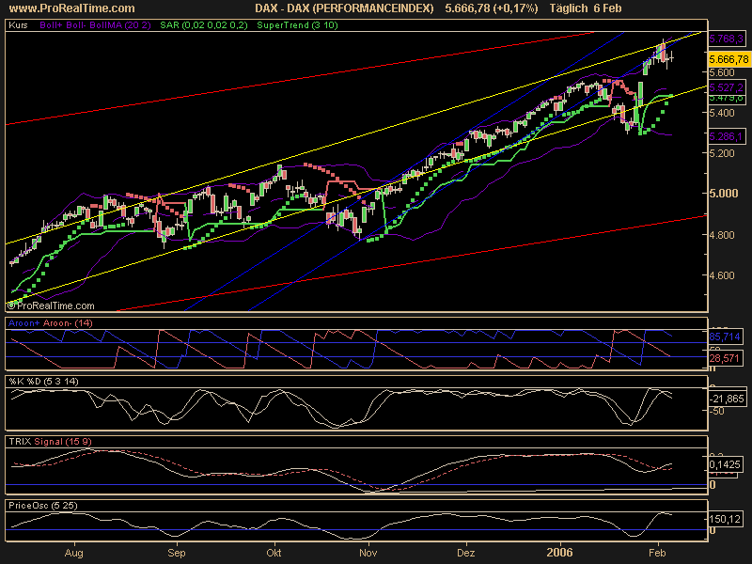Image resolution: width=752 pixels, height=564 pixels.
Task: Click the 4.600 price axis label
Action: [722, 275]
